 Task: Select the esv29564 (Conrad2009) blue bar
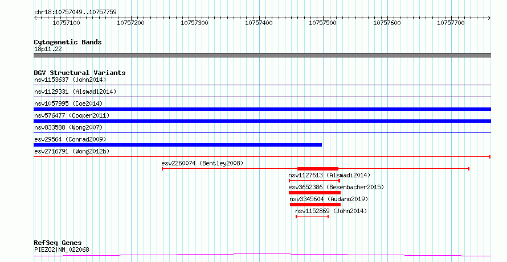point(178,145)
